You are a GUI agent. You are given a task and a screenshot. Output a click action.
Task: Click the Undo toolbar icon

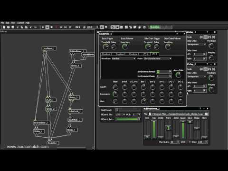click(31, 27)
